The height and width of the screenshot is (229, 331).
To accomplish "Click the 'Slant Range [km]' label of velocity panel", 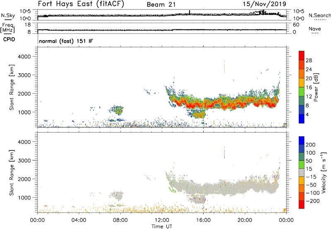I will point(12,173).
